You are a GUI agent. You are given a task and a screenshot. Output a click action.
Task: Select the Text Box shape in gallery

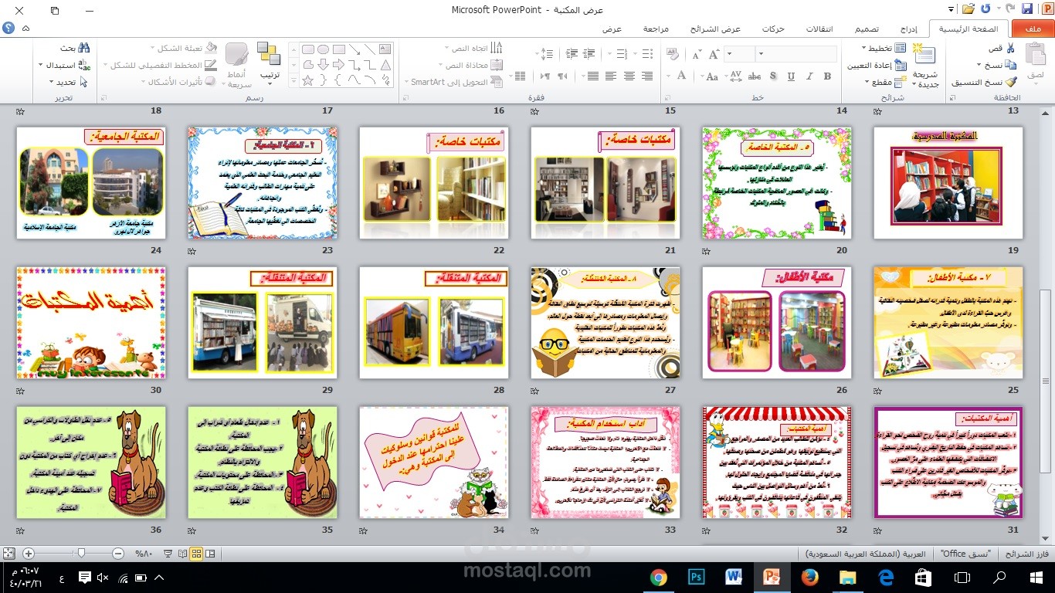pos(385,49)
